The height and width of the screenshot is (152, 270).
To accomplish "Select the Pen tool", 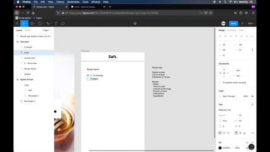I will [48, 24].
